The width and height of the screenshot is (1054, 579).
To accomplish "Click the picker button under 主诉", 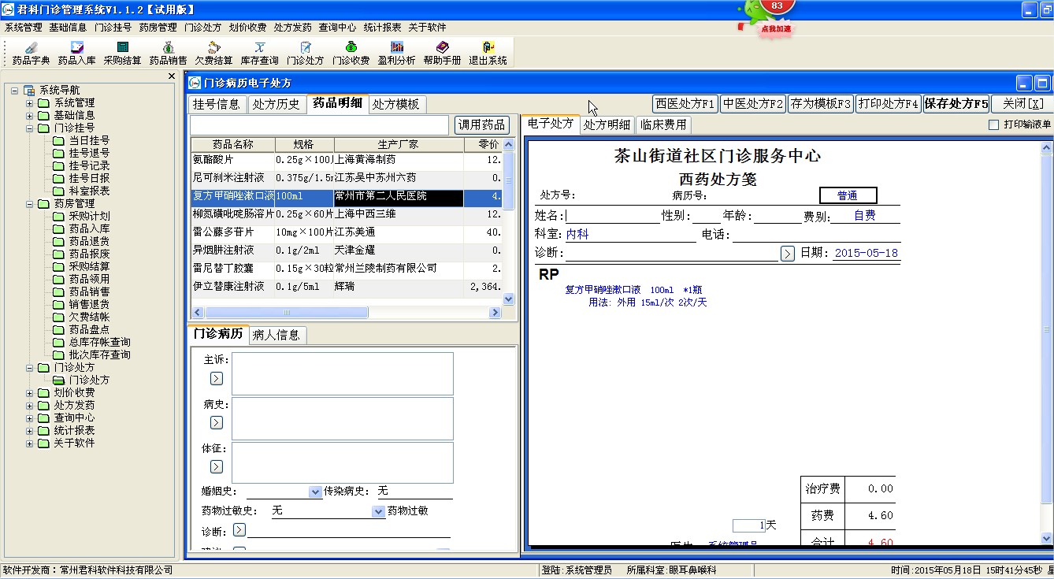I will pyautogui.click(x=217, y=379).
